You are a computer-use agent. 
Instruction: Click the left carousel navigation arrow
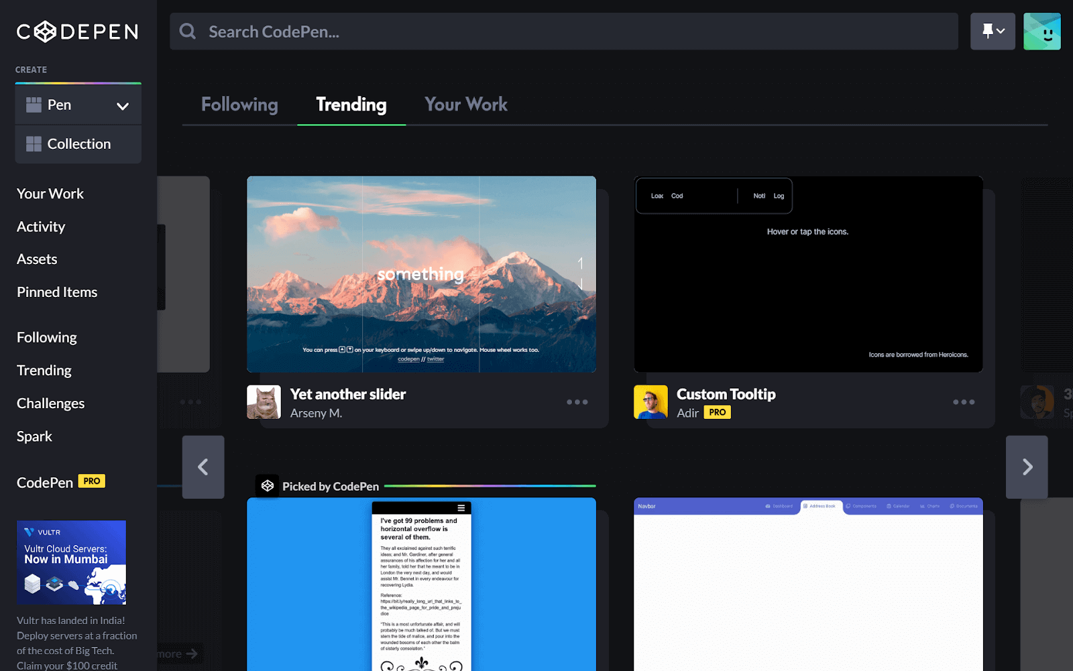tap(203, 467)
